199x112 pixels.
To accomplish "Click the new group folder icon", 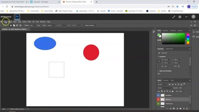I will tap(180, 109).
